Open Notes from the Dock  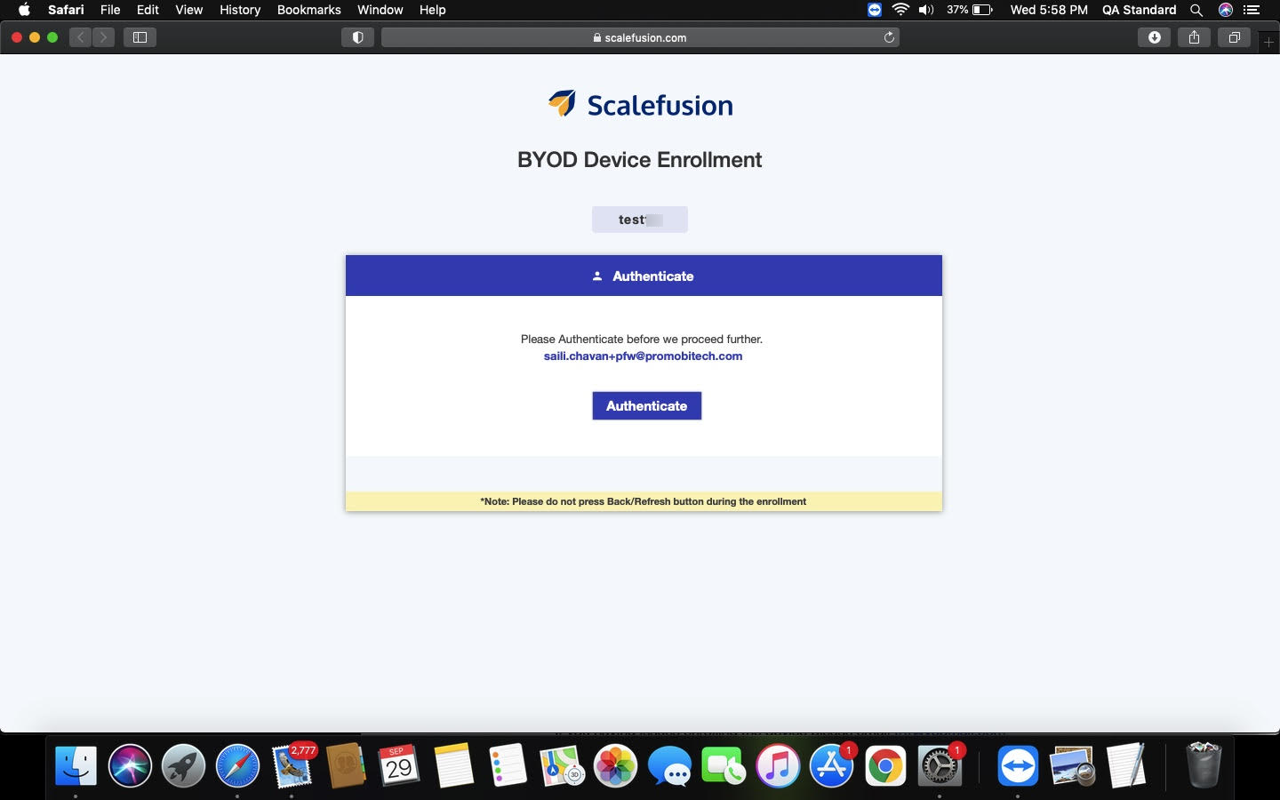[453, 766]
